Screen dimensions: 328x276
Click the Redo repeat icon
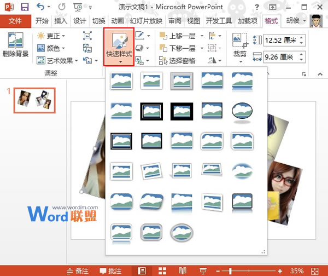click(x=62, y=7)
